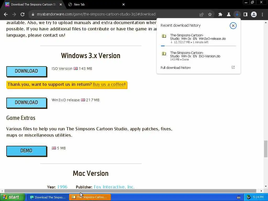
Task: Reload the current page
Action: [23, 14]
